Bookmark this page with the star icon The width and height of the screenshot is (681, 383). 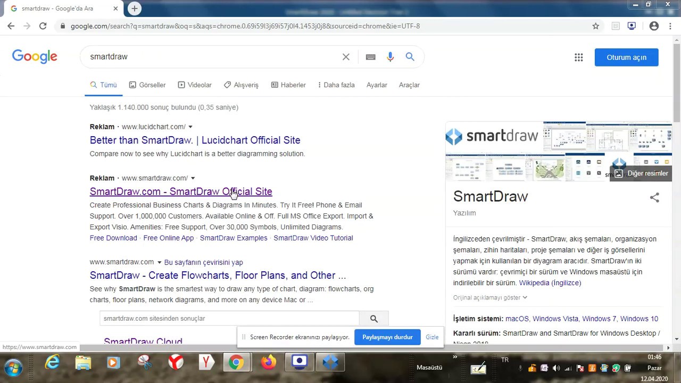point(596,26)
